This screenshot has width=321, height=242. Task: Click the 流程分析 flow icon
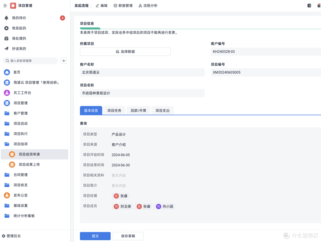pos(140,6)
